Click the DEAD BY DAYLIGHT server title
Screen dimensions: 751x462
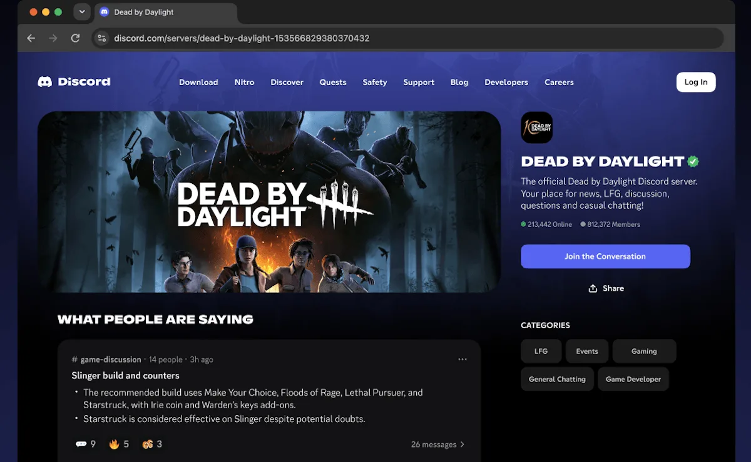pyautogui.click(x=603, y=161)
